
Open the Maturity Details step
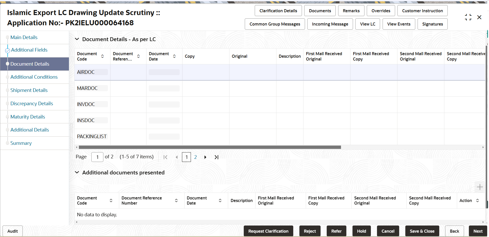[28, 117]
